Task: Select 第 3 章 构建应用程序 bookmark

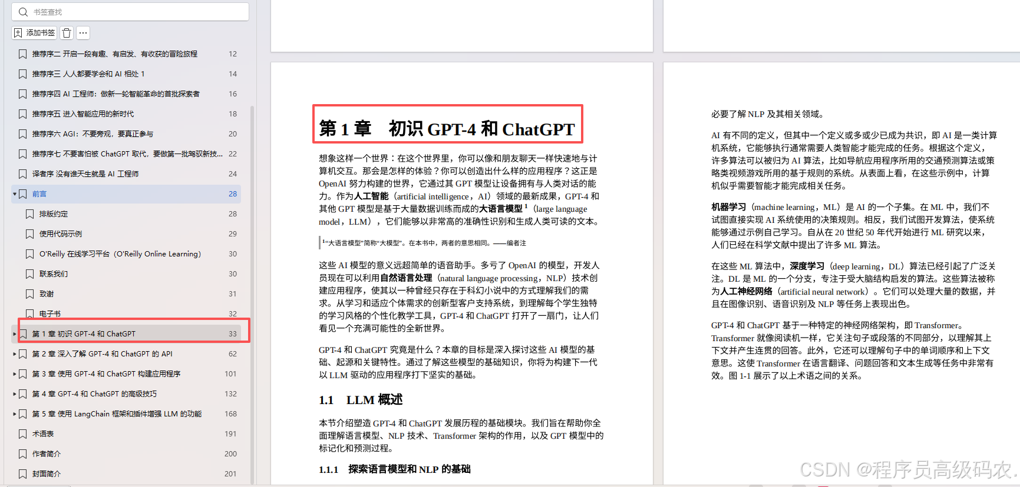Action: [106, 374]
